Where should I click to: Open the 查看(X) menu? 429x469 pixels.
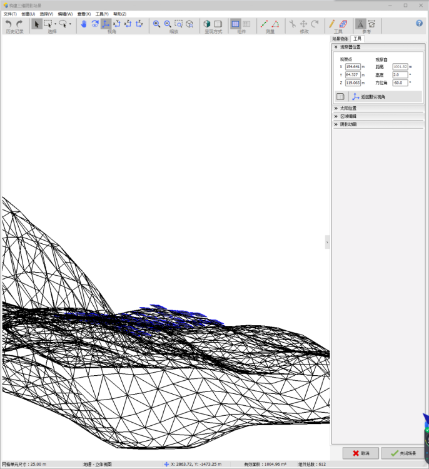coord(84,14)
